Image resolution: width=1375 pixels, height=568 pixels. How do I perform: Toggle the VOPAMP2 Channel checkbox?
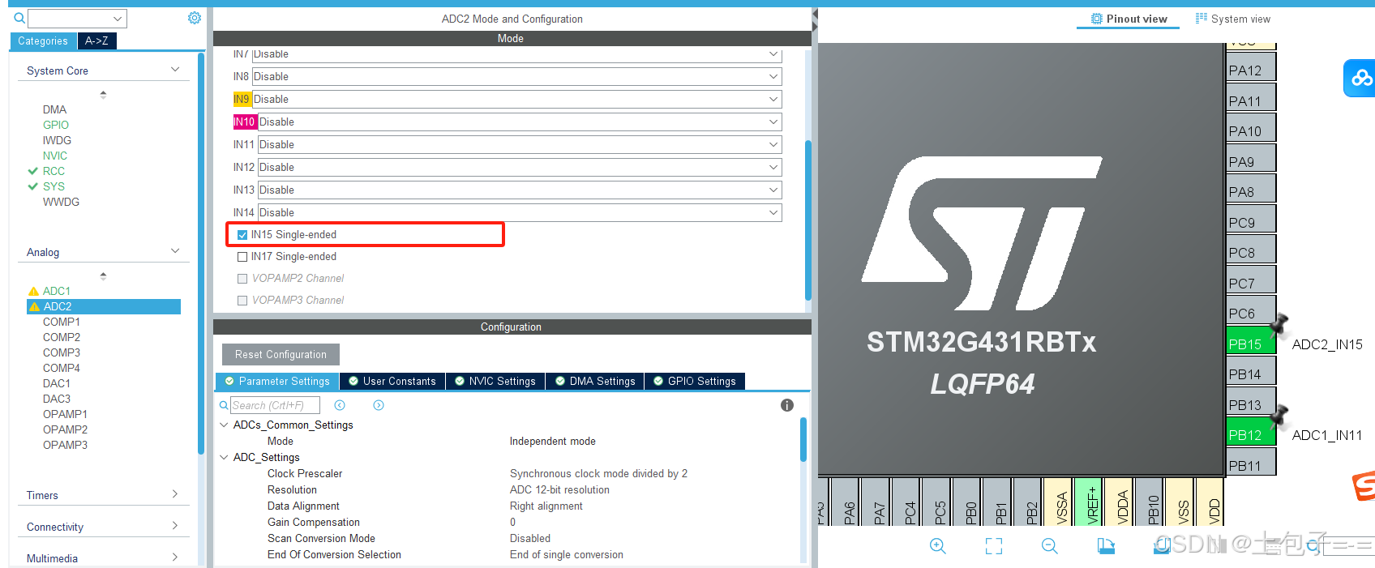(242, 279)
